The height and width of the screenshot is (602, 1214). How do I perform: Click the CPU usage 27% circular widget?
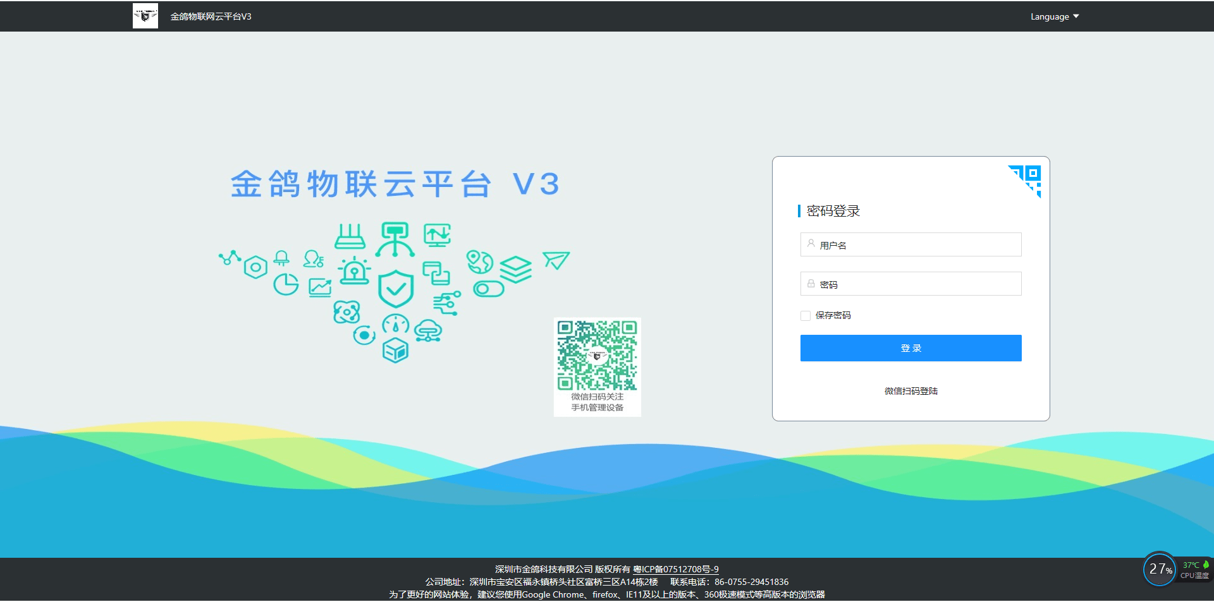point(1160,569)
